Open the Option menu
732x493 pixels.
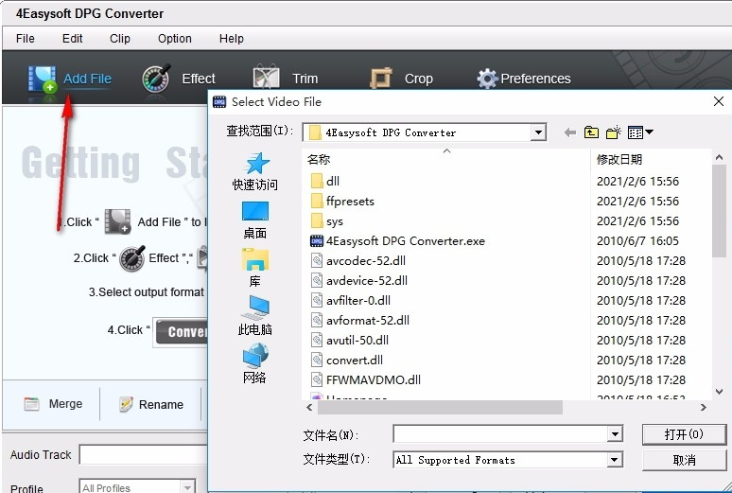[175, 38]
